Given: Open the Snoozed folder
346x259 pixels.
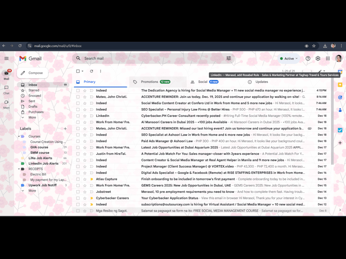Looking at the screenshot, I should [35, 96].
